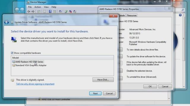Toggle the console tree toolbar icon
The image size is (190, 106).
click(39, 11)
